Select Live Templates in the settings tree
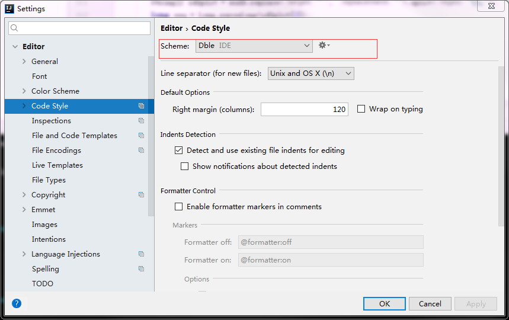The image size is (509, 320). tap(57, 165)
